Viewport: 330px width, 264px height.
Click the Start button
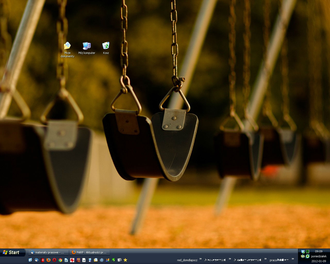click(11, 252)
